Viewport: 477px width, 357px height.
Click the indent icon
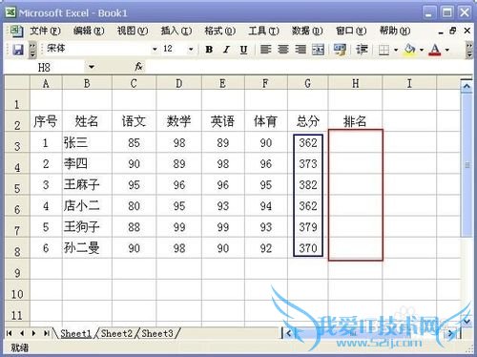[362, 50]
